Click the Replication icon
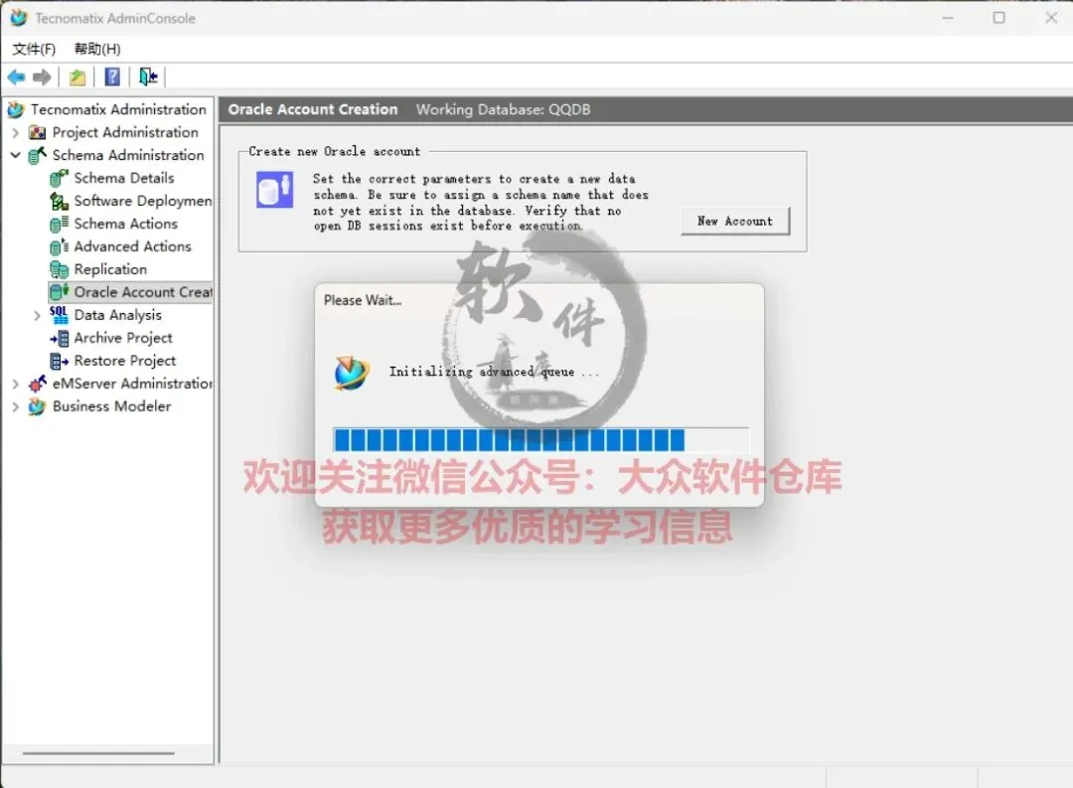The height and width of the screenshot is (788, 1073). (x=59, y=269)
